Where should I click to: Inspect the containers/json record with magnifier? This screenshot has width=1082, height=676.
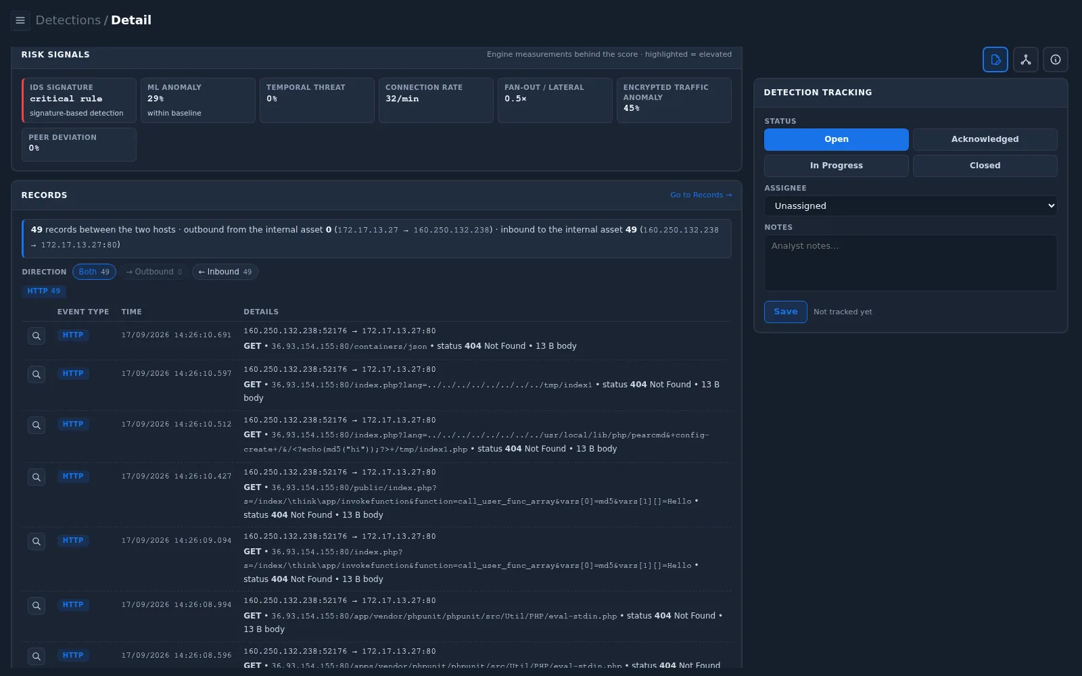37,336
